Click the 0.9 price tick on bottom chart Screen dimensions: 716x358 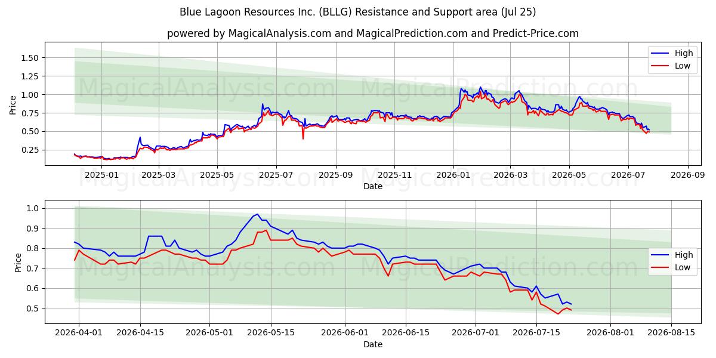(33, 229)
